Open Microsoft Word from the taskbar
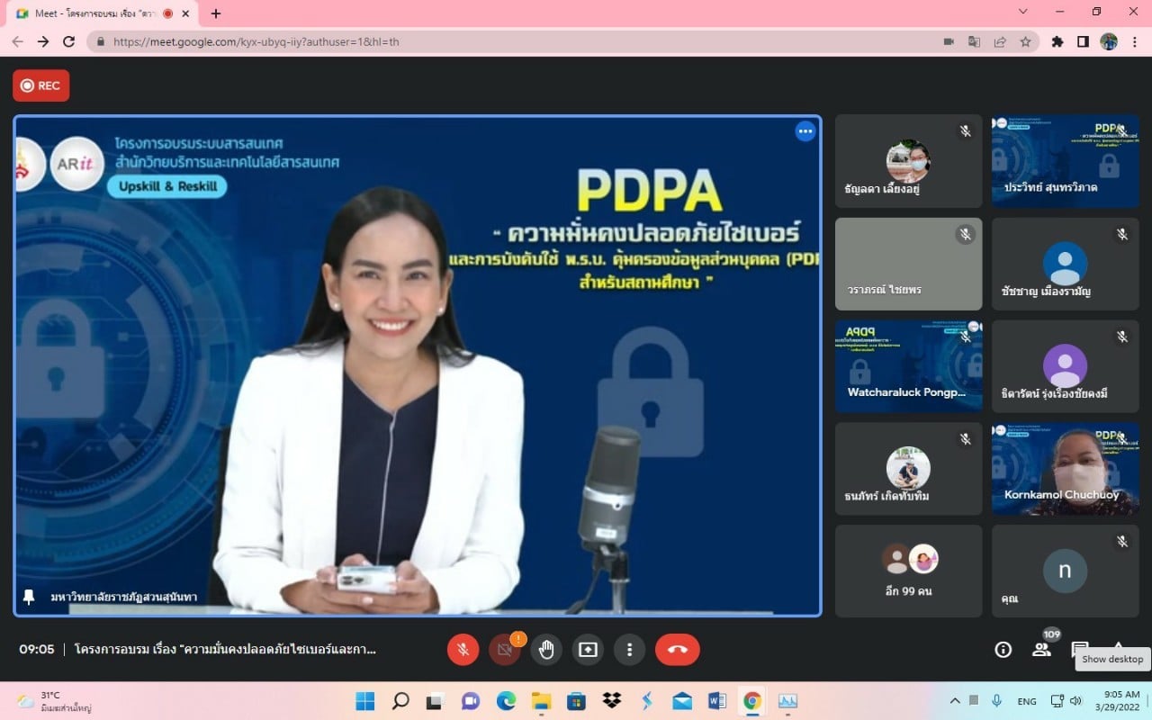Viewport: 1152px width, 720px height. pyautogui.click(x=717, y=701)
